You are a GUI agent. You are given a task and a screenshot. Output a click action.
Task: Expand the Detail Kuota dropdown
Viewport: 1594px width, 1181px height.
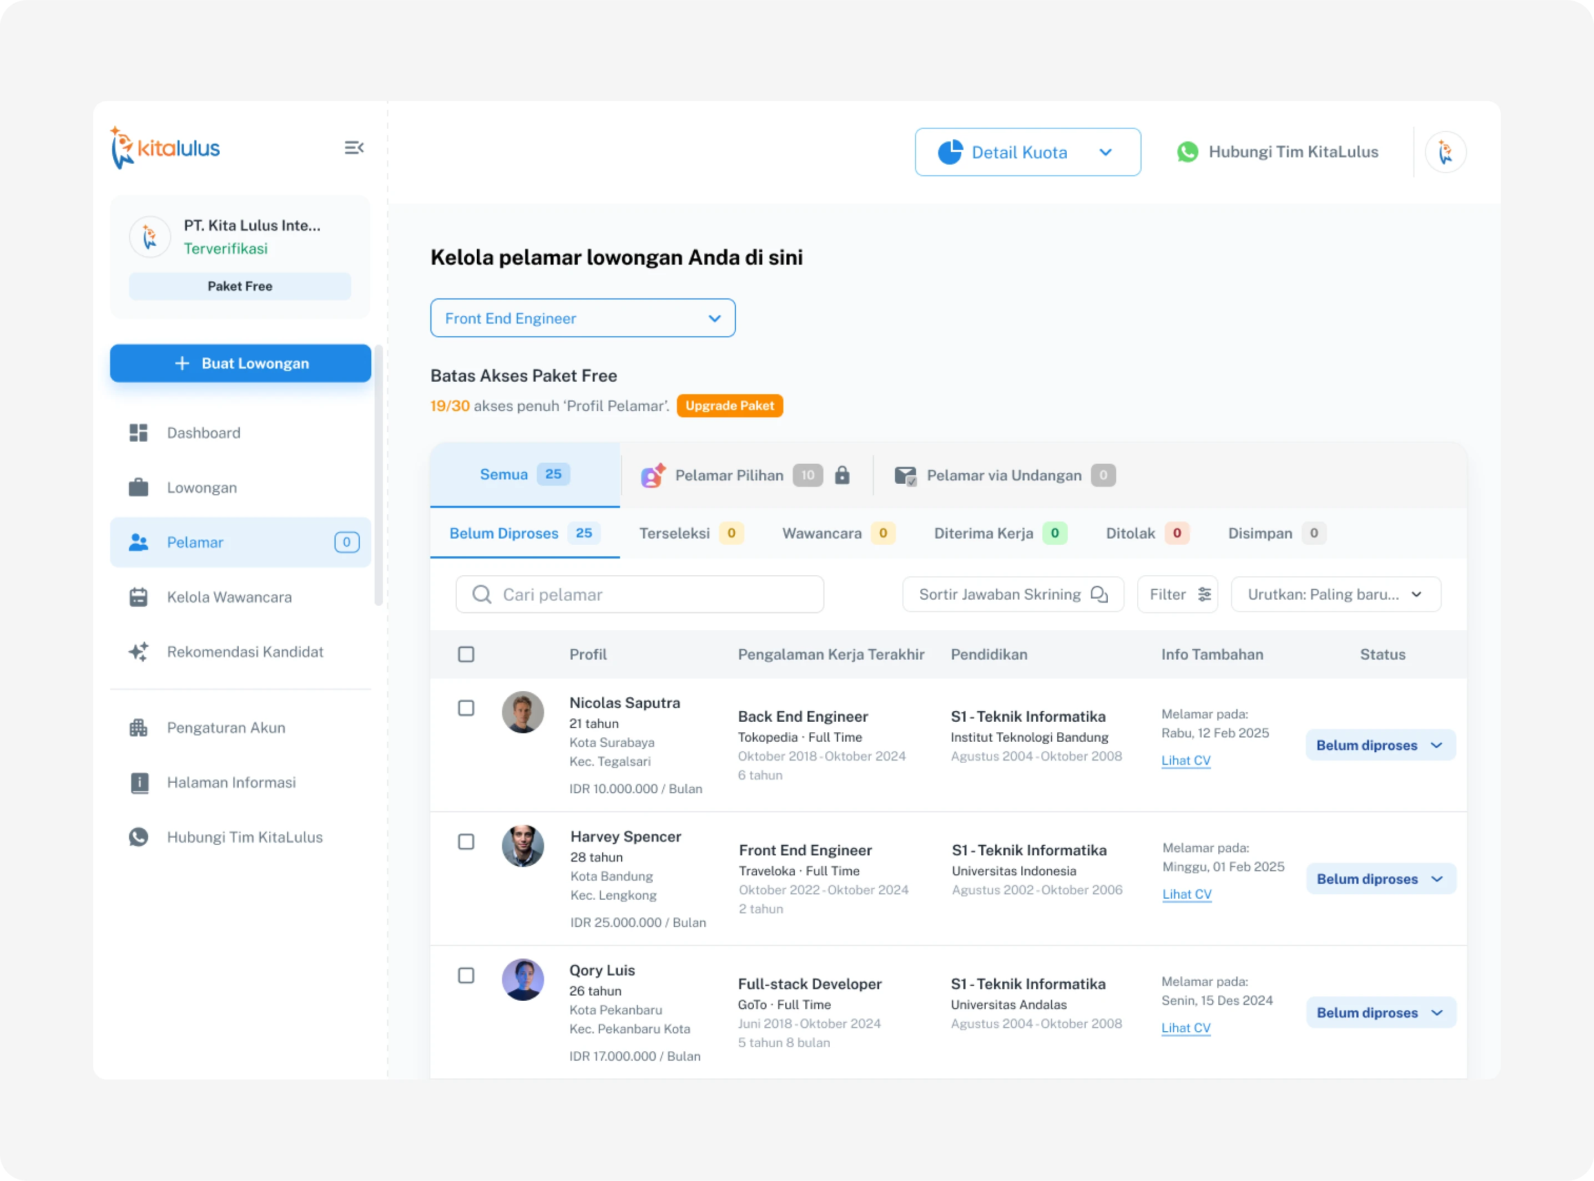(1028, 153)
